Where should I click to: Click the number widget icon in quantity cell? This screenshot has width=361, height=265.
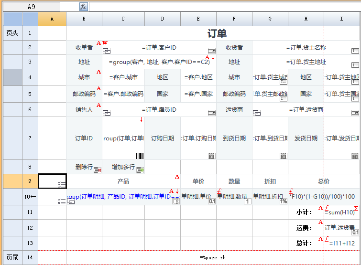(247, 201)
